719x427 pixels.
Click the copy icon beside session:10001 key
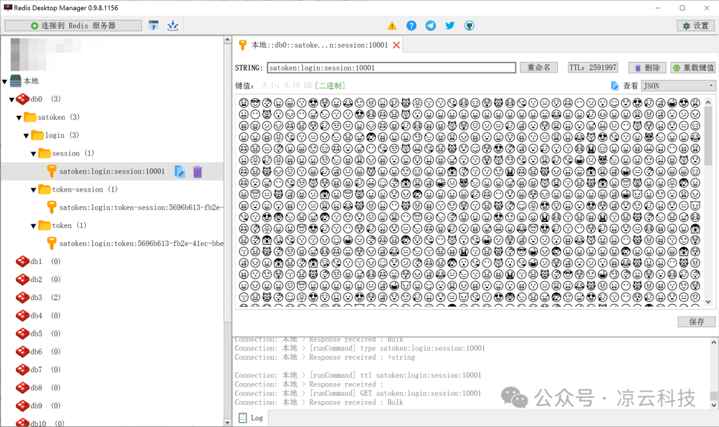point(180,172)
